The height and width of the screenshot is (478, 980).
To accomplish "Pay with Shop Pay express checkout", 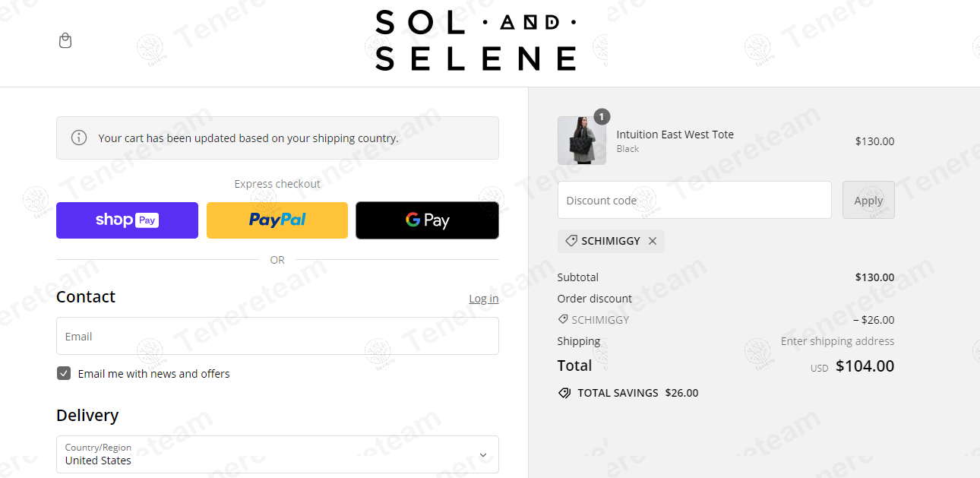I will click(127, 220).
